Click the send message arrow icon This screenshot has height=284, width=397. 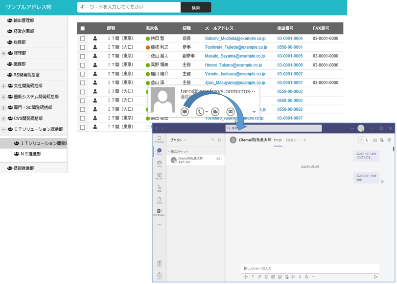tap(376, 277)
